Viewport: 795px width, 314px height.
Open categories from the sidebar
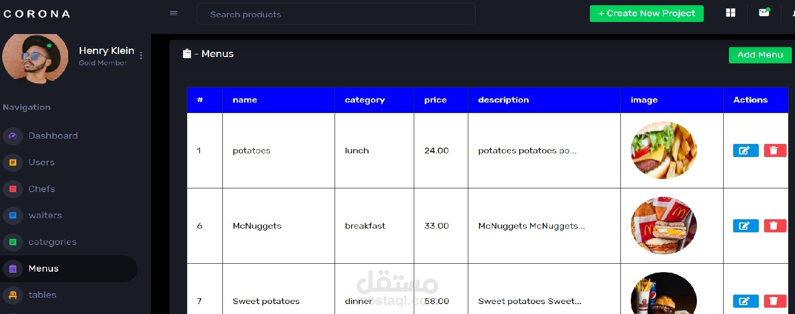tap(52, 242)
